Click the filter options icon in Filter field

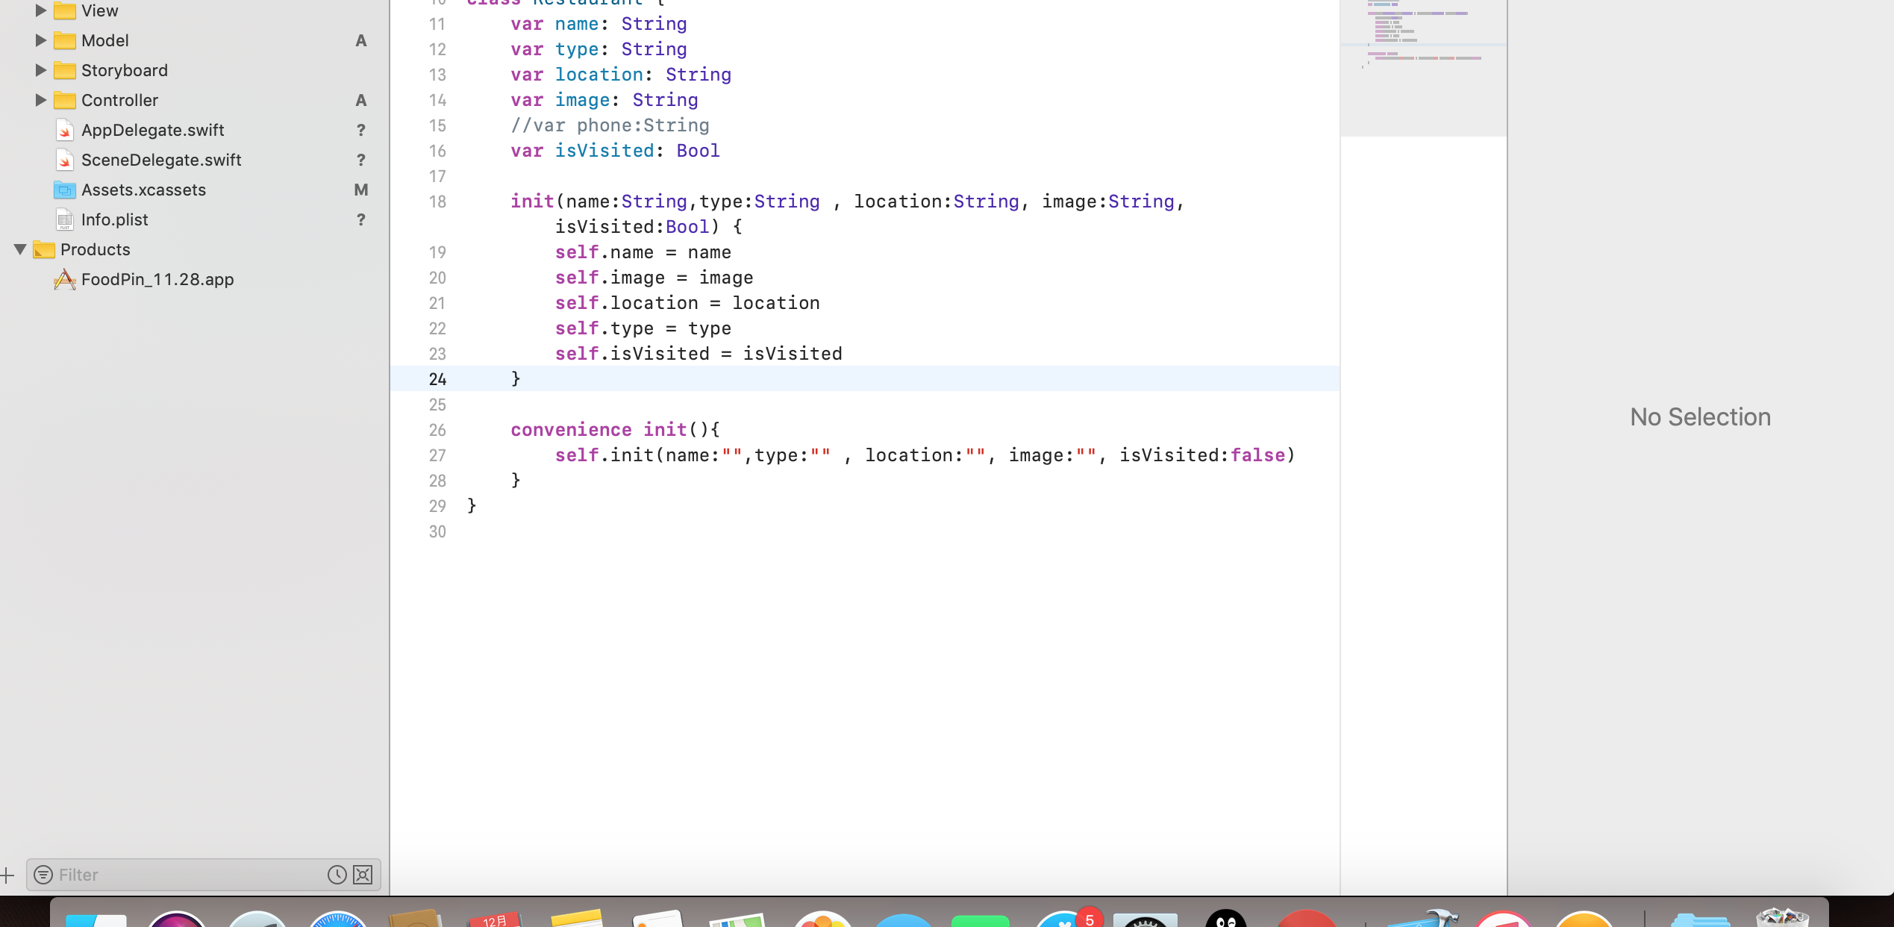point(43,875)
